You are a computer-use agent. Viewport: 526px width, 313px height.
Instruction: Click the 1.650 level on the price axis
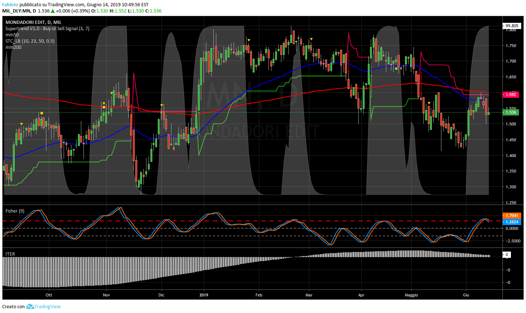pos(511,77)
